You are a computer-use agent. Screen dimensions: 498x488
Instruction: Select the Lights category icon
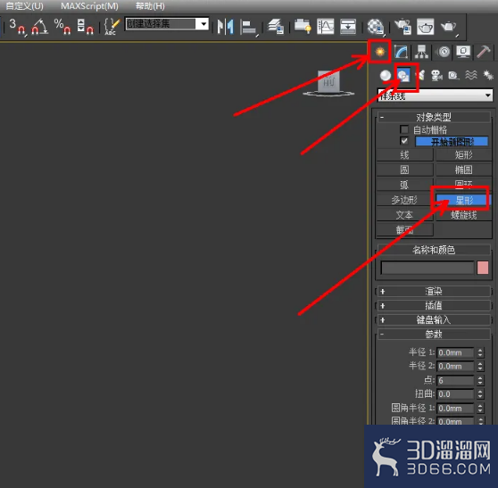click(420, 76)
